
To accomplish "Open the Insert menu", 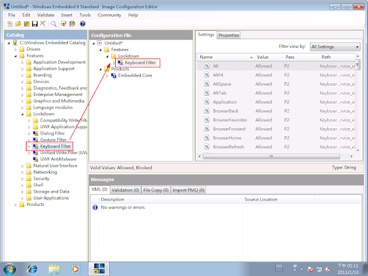I will pos(67,15).
